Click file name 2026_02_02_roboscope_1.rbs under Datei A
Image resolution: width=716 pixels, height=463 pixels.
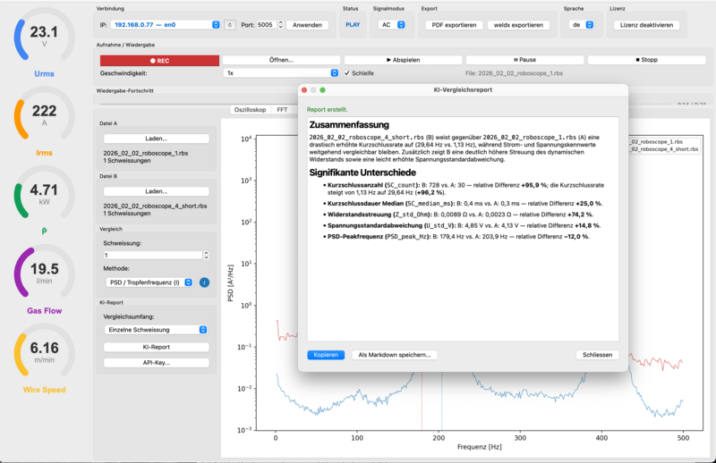146,153
